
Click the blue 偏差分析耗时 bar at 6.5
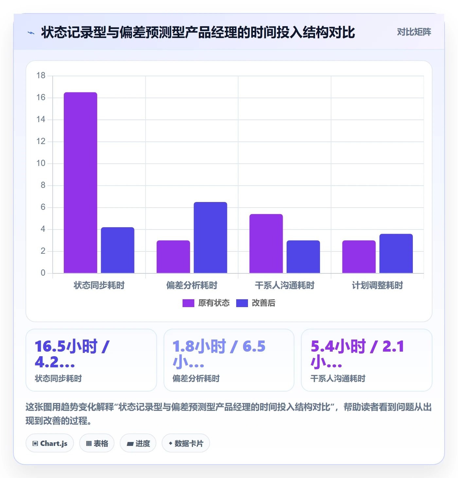(210, 238)
